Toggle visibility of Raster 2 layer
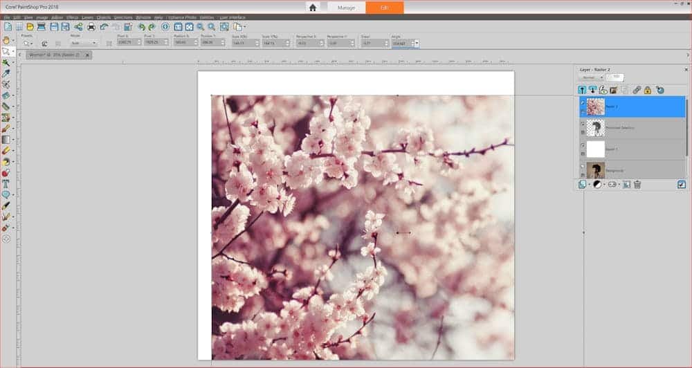This screenshot has height=368, width=692. pos(582,102)
